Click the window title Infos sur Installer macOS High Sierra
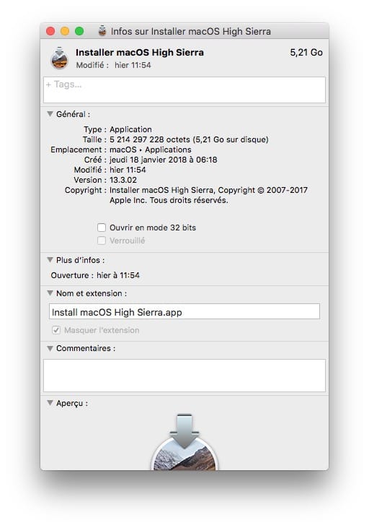This screenshot has width=369, height=528. tap(190, 31)
